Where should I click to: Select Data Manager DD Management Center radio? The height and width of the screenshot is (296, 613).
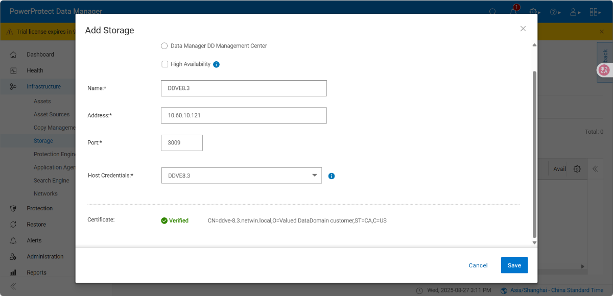pos(164,46)
